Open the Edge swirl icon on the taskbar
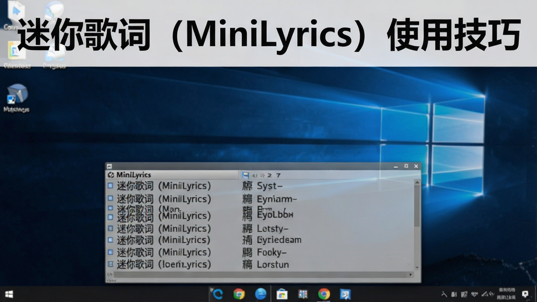 point(218,294)
